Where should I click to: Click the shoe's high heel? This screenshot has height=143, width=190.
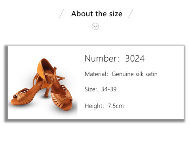point(46,92)
